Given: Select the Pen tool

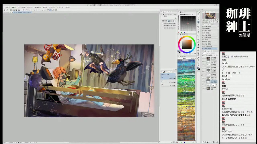Looking at the screenshot, I should coord(198,32).
